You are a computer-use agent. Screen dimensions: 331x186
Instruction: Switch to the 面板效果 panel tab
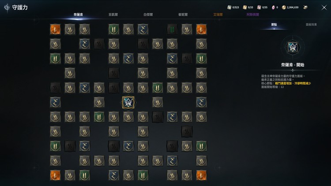click(x=311, y=25)
